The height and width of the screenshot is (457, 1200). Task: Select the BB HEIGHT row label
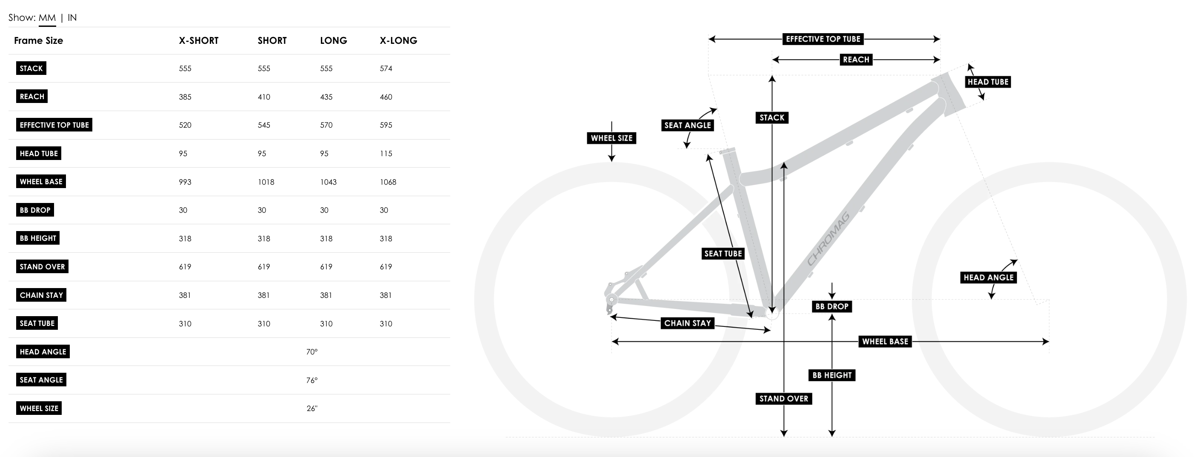point(38,238)
